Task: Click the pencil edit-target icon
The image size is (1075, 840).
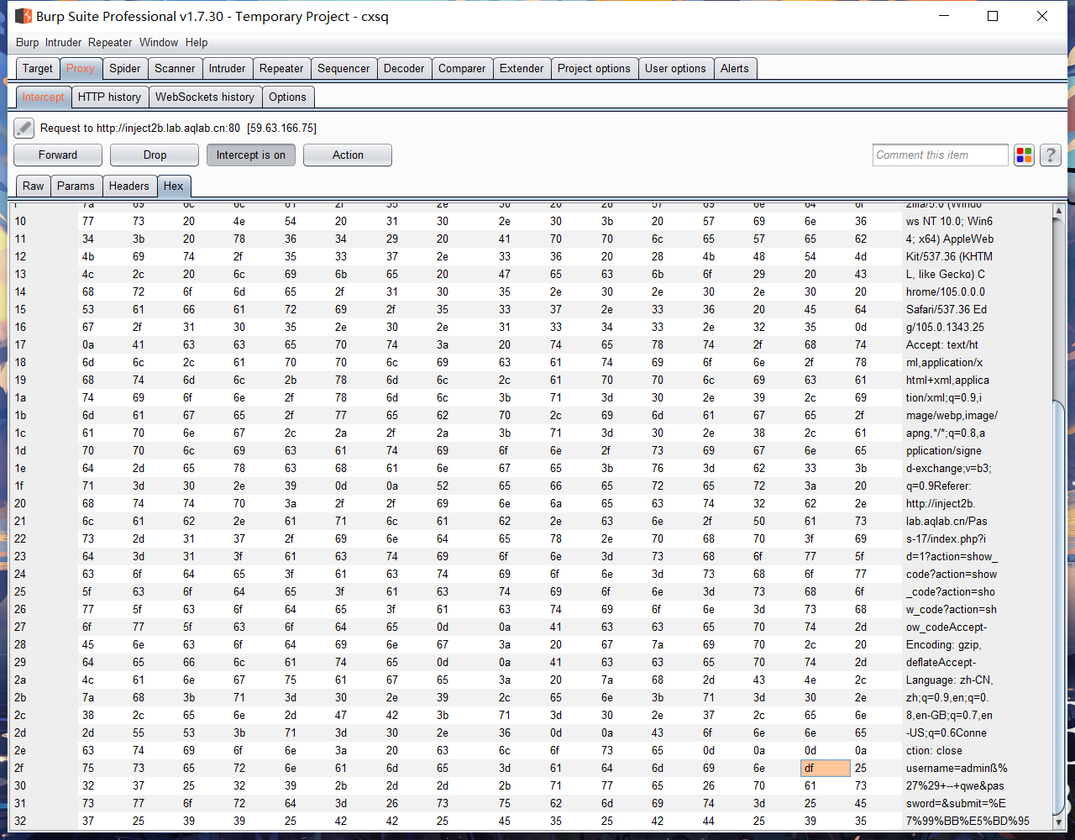Action: (24, 129)
